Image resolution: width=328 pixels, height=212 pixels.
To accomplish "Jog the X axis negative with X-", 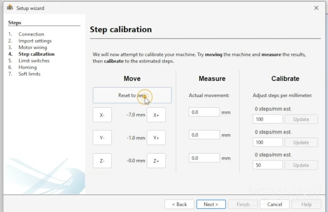I will [102, 115].
